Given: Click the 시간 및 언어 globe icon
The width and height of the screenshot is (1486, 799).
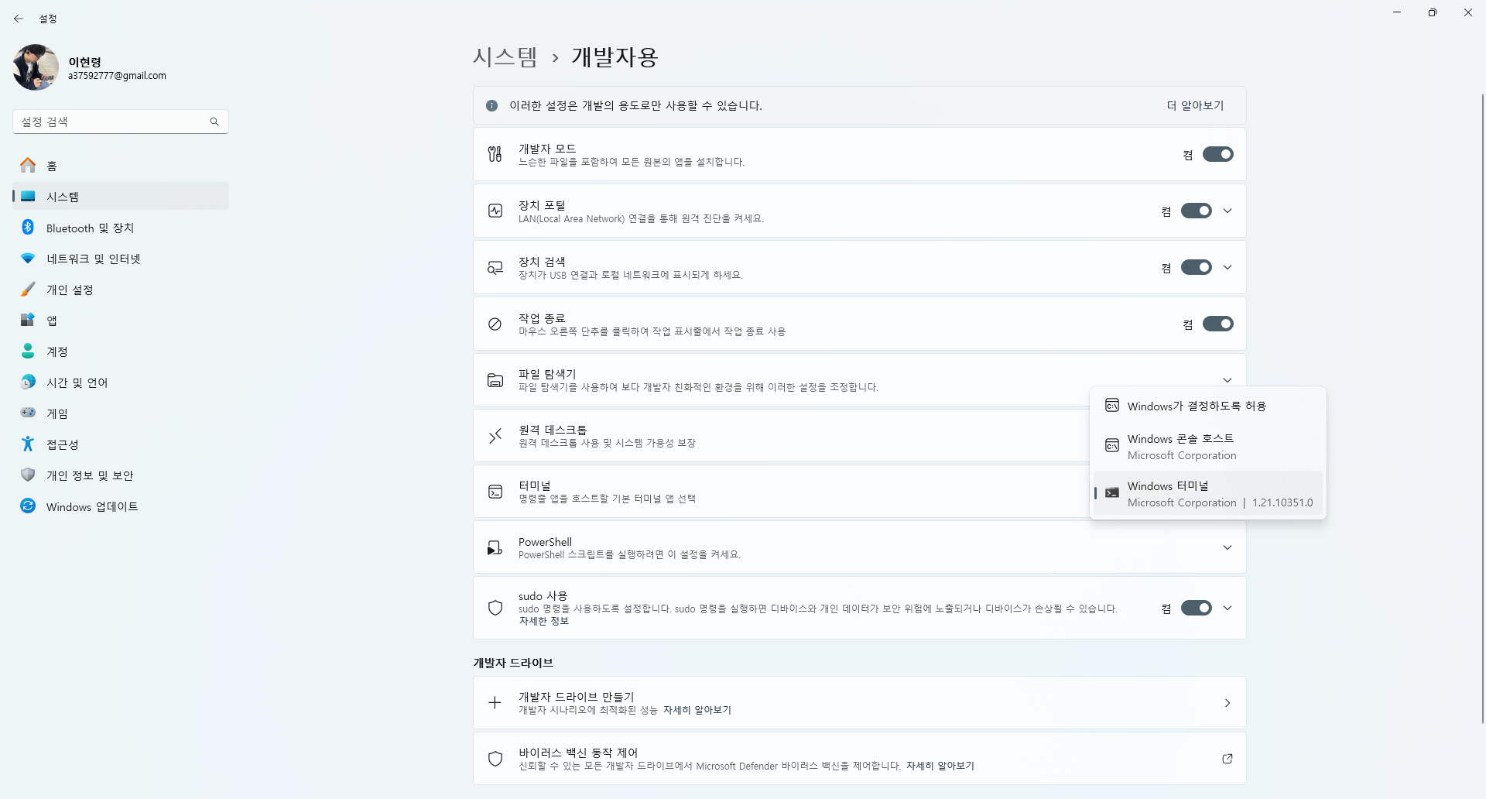Looking at the screenshot, I should pos(28,382).
